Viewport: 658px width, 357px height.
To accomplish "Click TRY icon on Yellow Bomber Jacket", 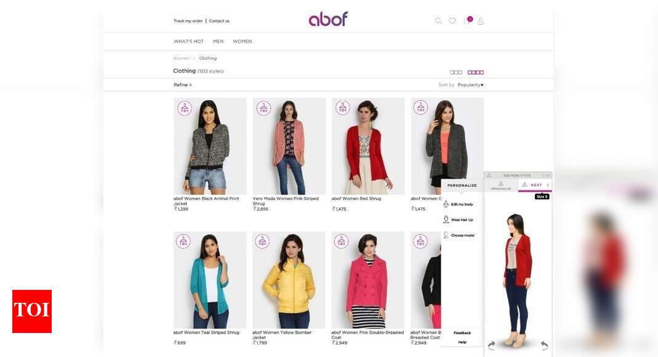I will pyautogui.click(x=262, y=242).
